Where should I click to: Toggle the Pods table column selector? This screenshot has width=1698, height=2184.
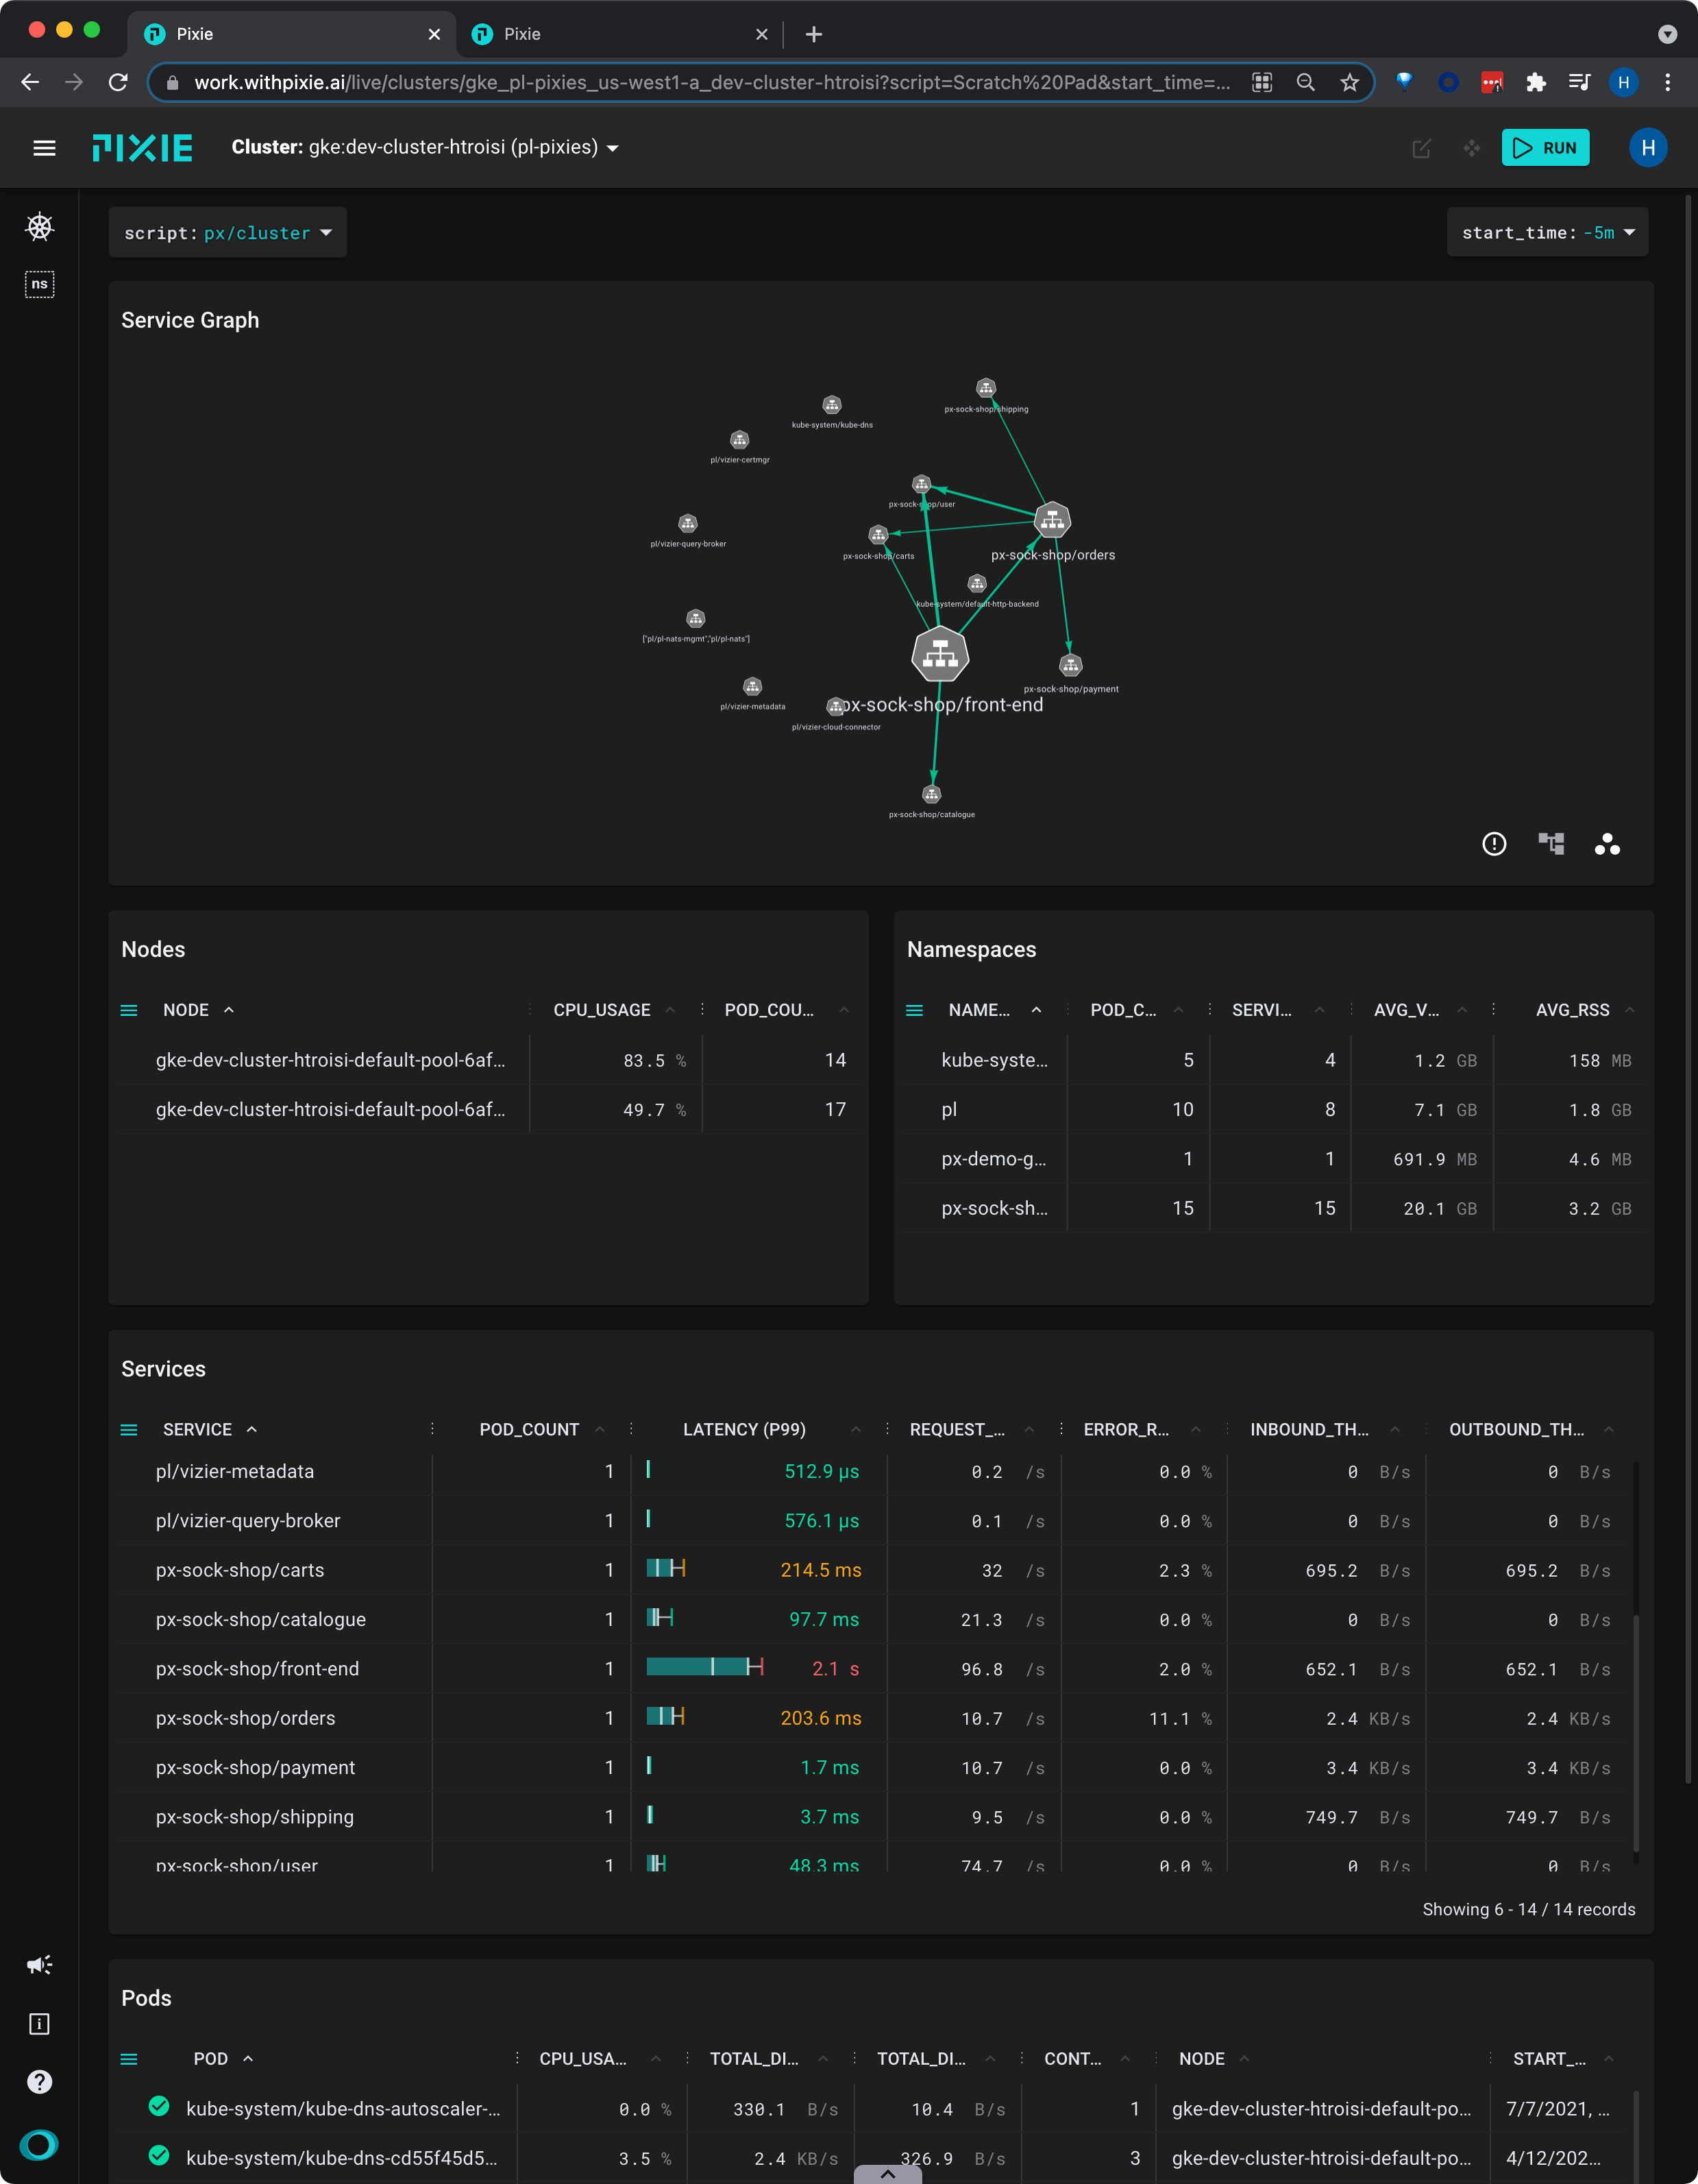click(x=129, y=2059)
